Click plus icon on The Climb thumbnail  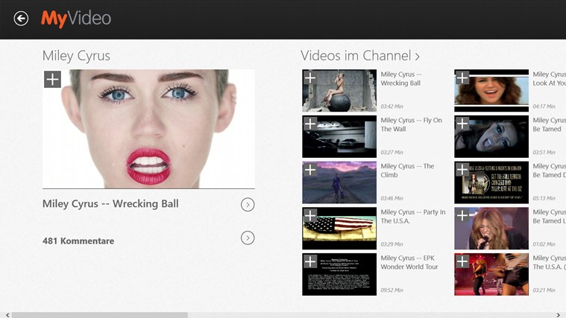point(310,170)
